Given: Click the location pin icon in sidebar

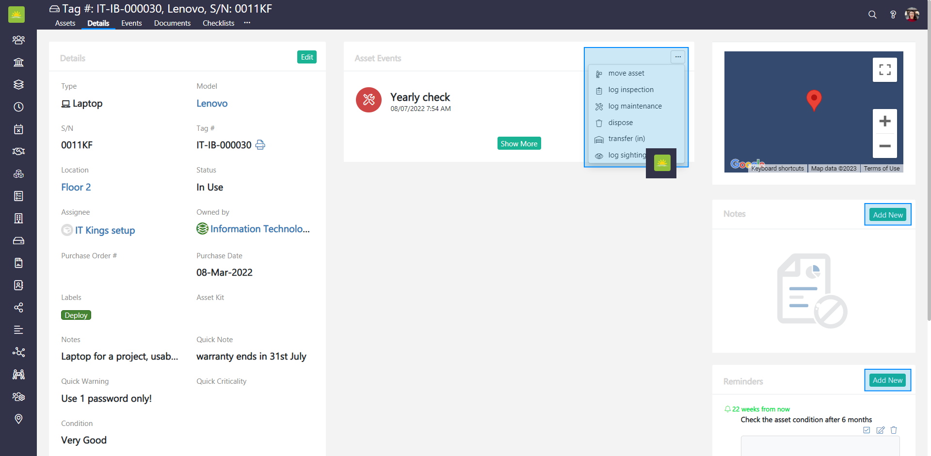Looking at the screenshot, I should (18, 419).
